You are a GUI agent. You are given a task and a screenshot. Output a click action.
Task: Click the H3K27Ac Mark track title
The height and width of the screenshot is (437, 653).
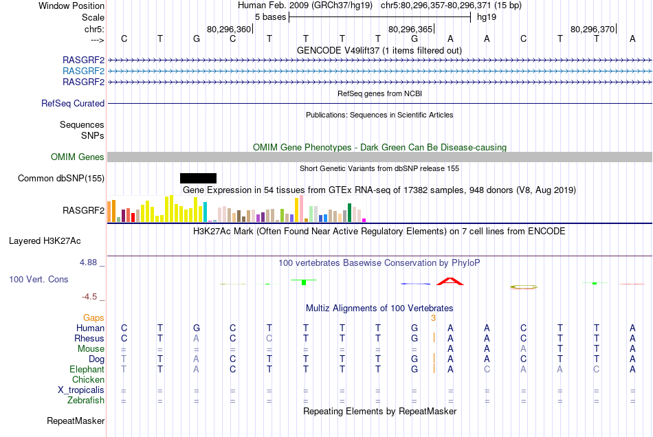379,231
